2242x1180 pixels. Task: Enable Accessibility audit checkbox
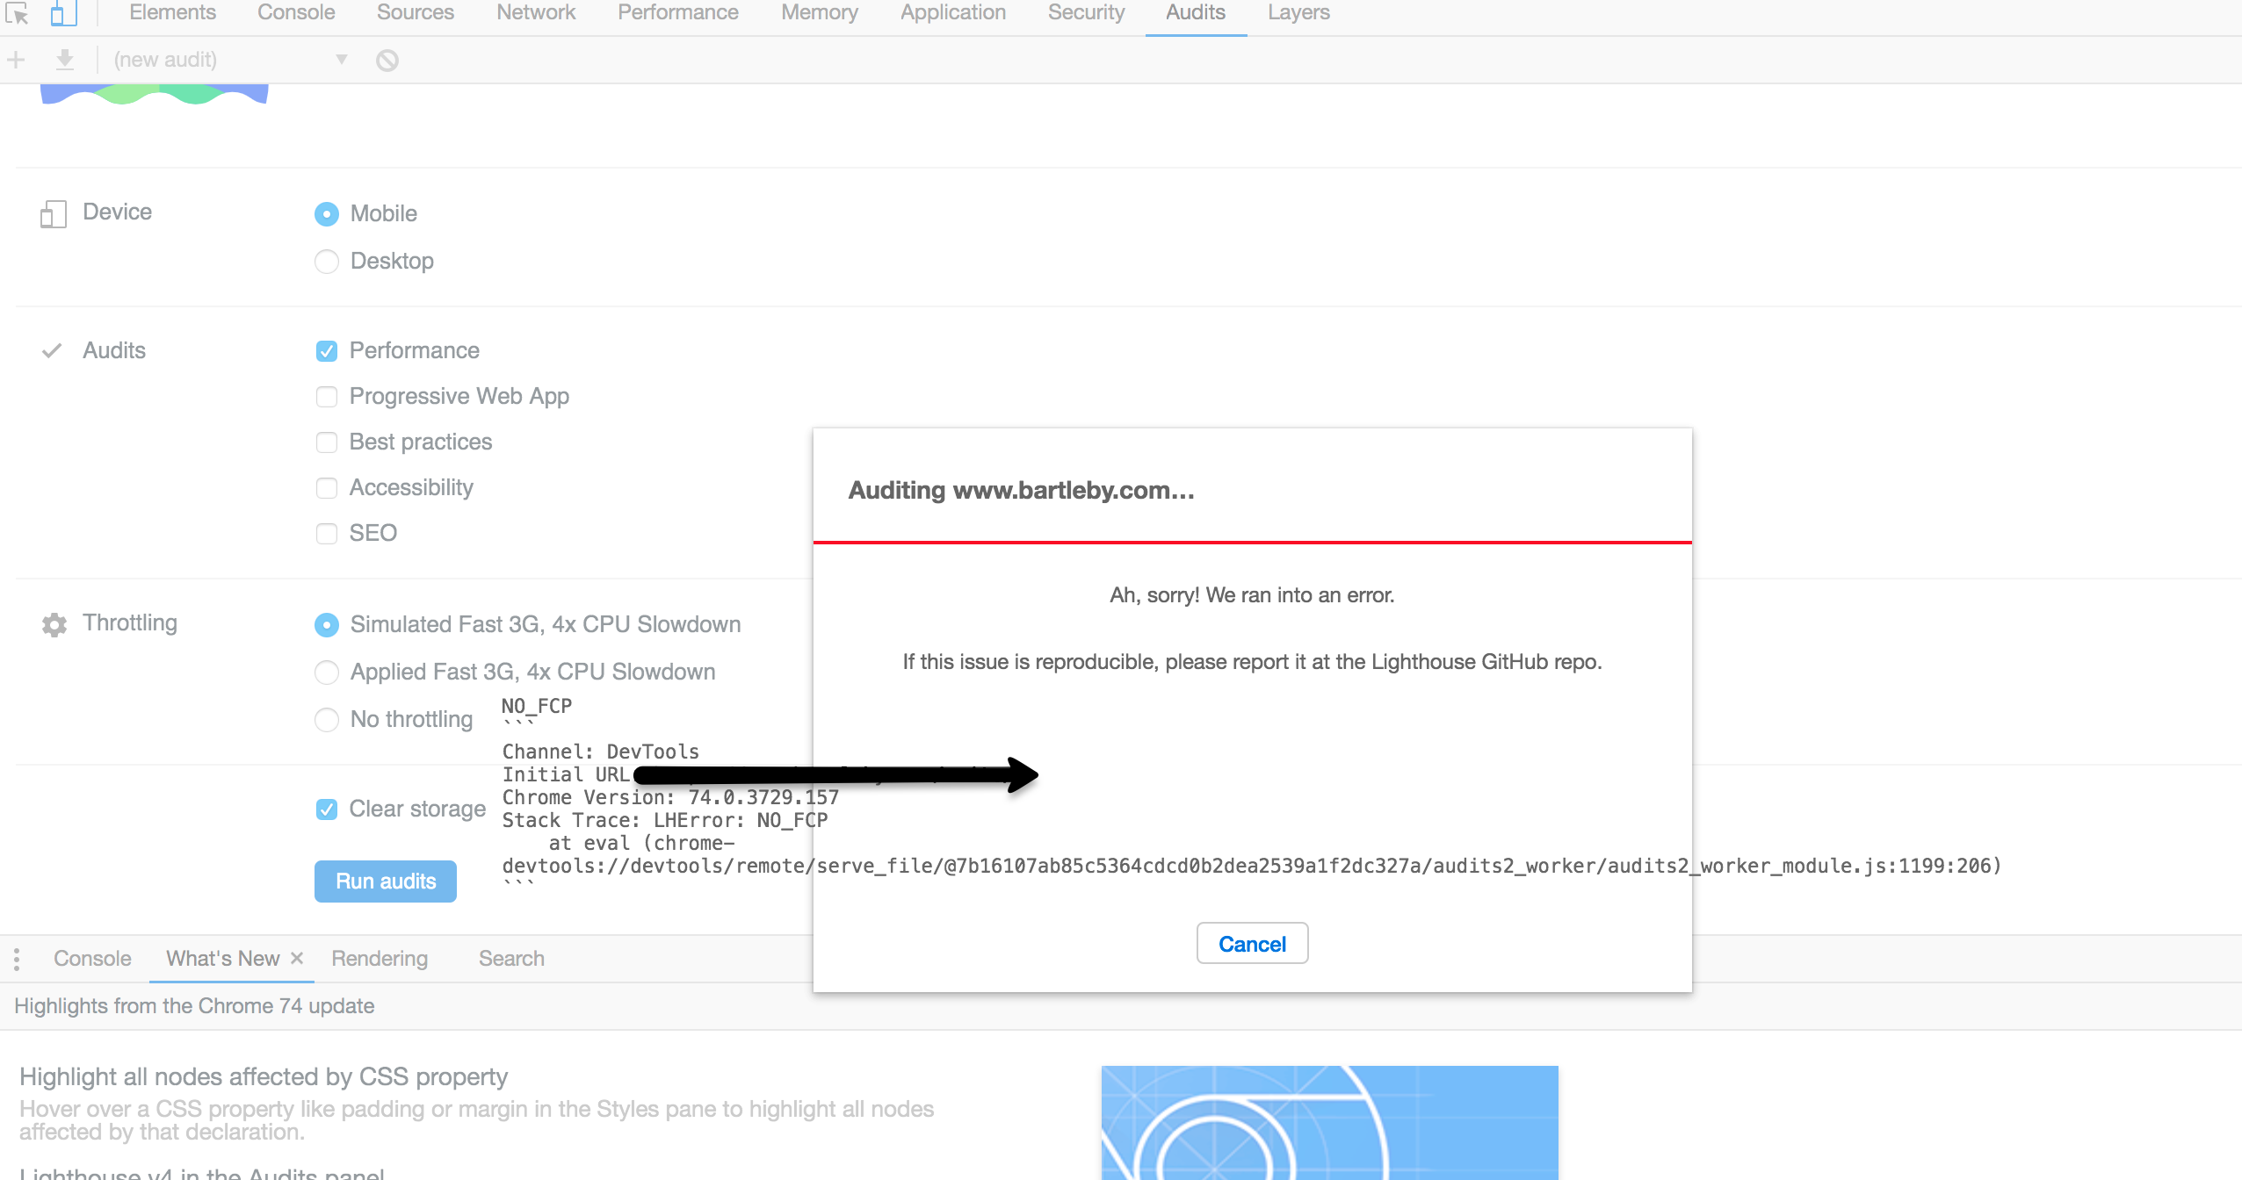(327, 488)
